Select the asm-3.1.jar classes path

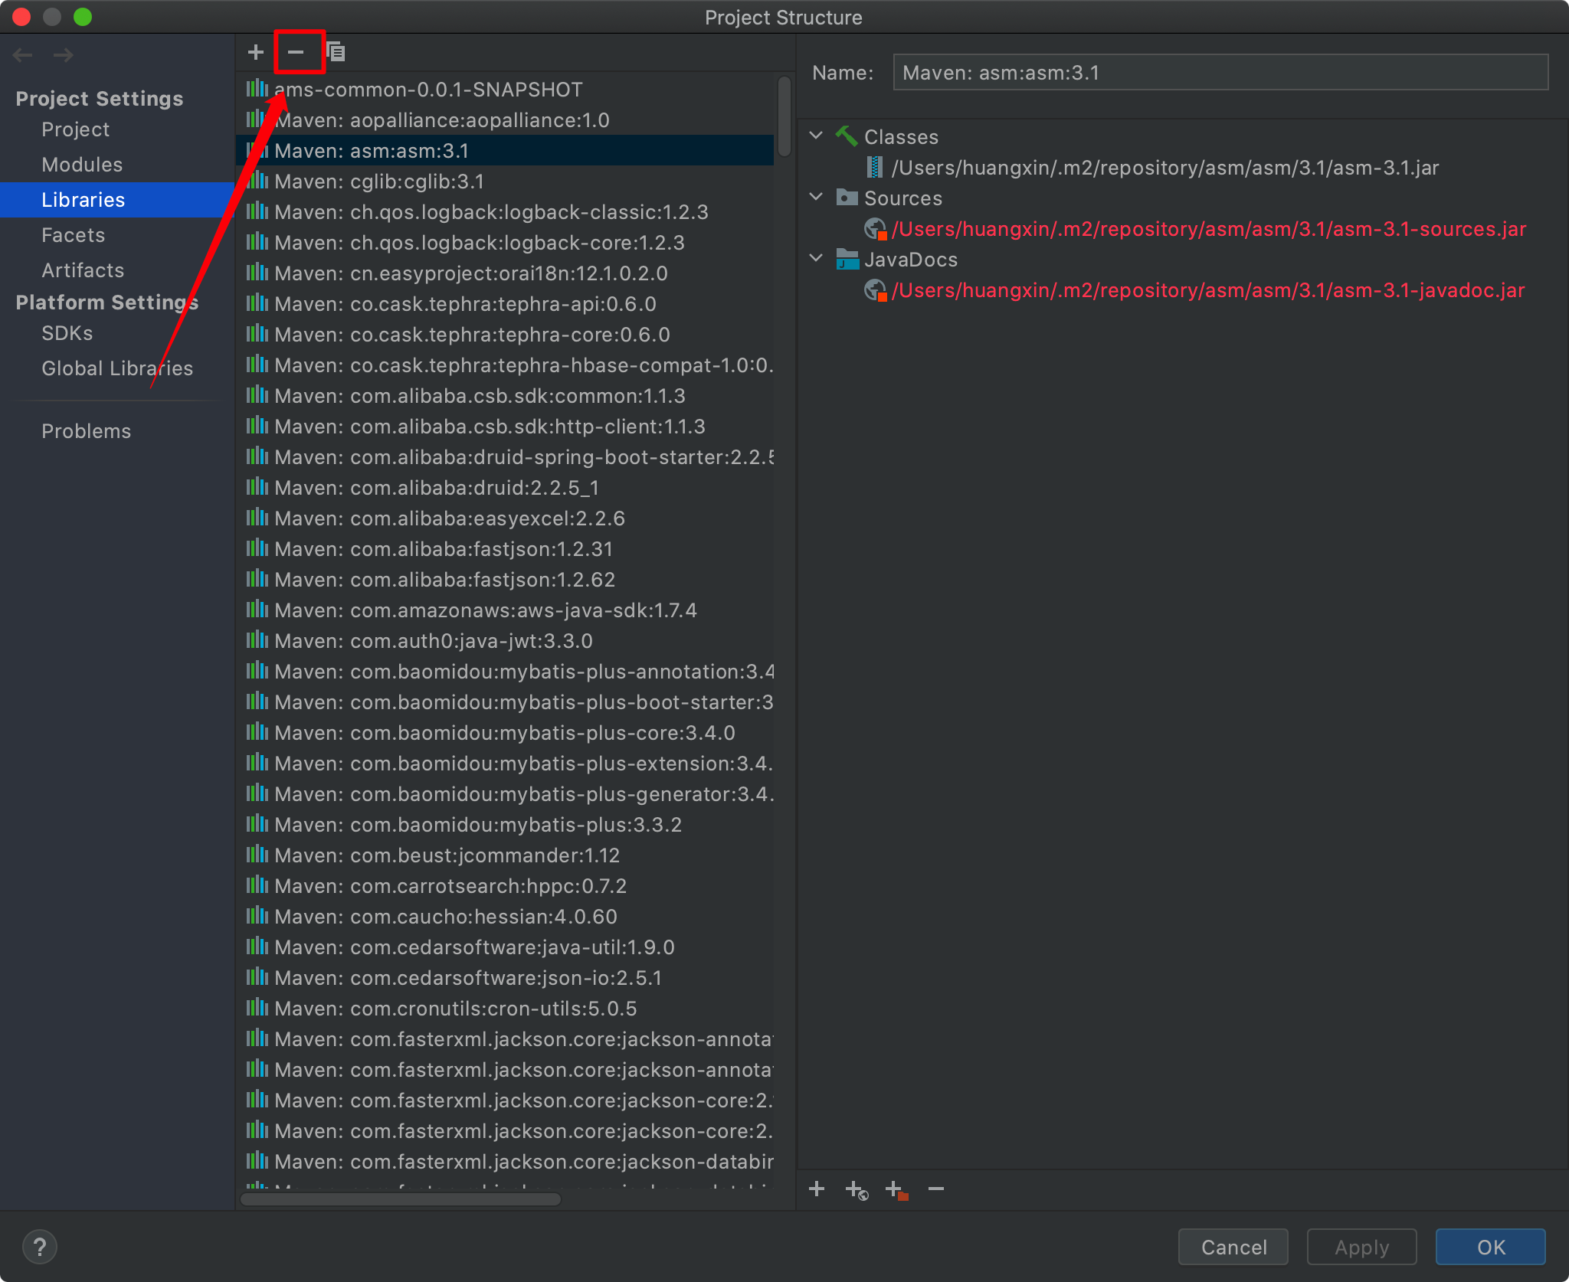tap(1165, 167)
